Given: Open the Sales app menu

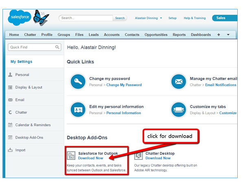Looking at the screenshot, I should tap(225, 18).
